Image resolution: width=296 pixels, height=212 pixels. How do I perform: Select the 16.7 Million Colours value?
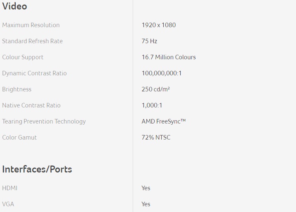(168, 57)
